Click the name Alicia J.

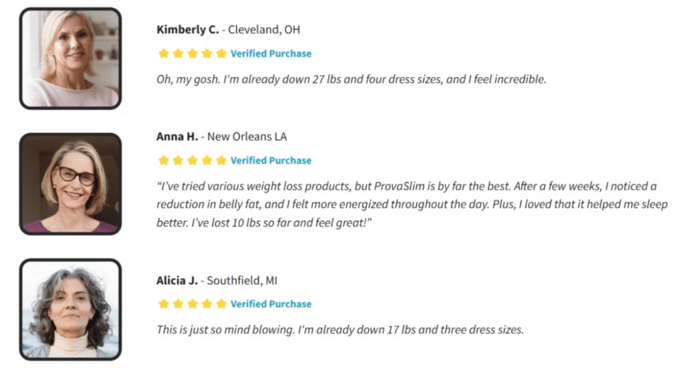point(177,280)
